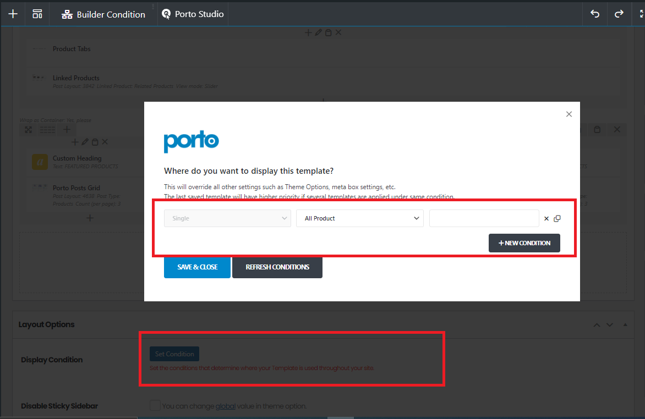Open the All Product dropdown

pos(360,218)
